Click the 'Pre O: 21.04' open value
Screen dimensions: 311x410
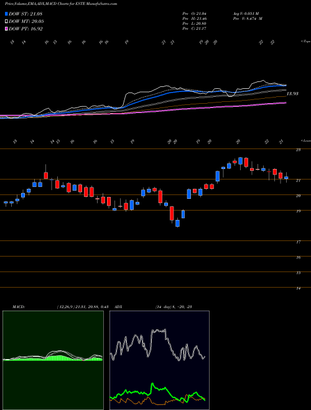(195, 14)
